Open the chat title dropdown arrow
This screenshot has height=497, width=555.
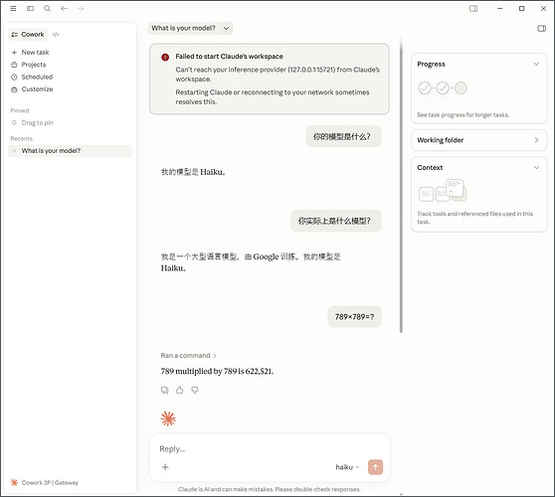click(226, 28)
